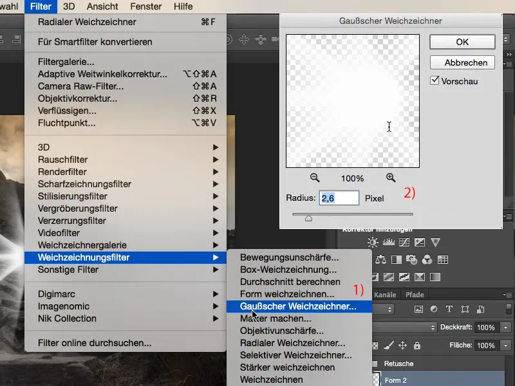Expand the Scharfzeichnungsfilter submenu
This screenshot has width=515, height=386.
click(126, 184)
